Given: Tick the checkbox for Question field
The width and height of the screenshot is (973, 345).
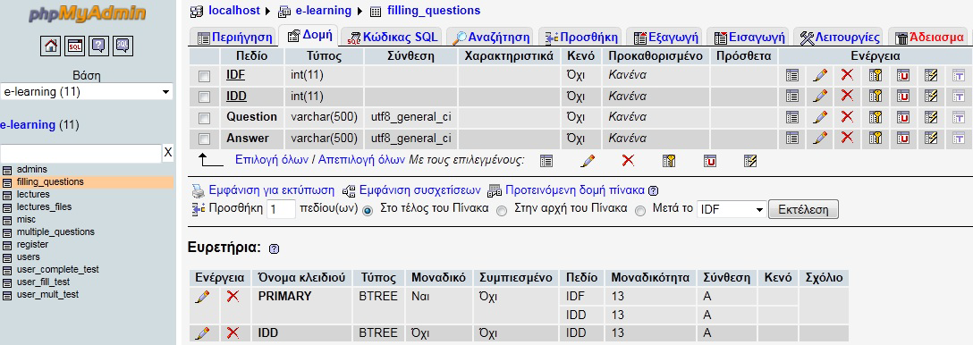Looking at the screenshot, I should click(204, 118).
